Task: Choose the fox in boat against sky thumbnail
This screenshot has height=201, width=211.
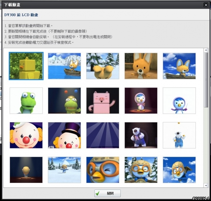Action: [179, 66]
